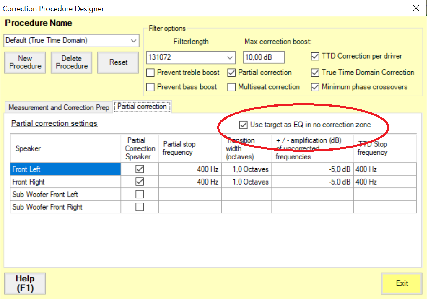
Task: Switch to Measurement and Correction Prep tab
Action: point(59,108)
